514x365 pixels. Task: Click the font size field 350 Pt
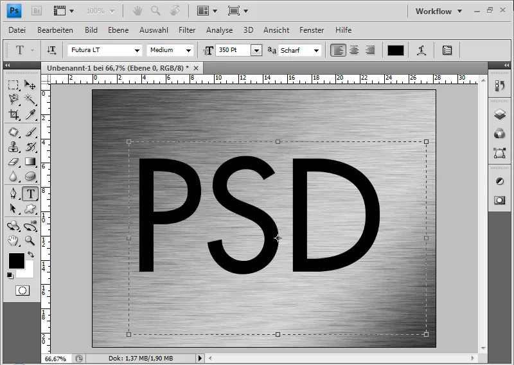pos(233,50)
